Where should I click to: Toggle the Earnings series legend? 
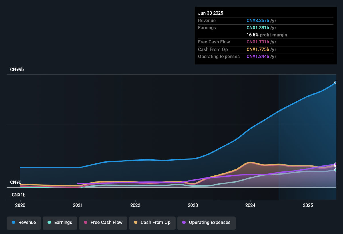(x=60, y=223)
